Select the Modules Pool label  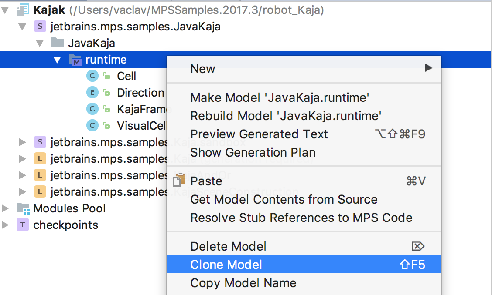[x=69, y=208]
